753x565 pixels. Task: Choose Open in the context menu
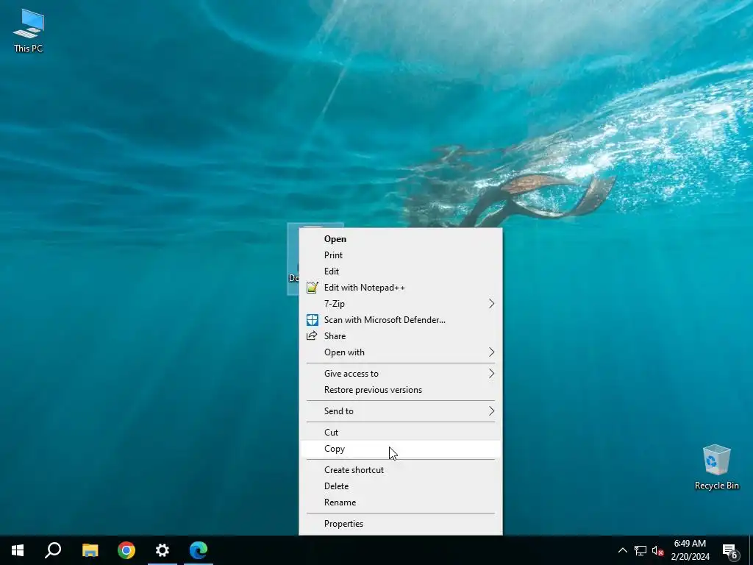pos(401,239)
